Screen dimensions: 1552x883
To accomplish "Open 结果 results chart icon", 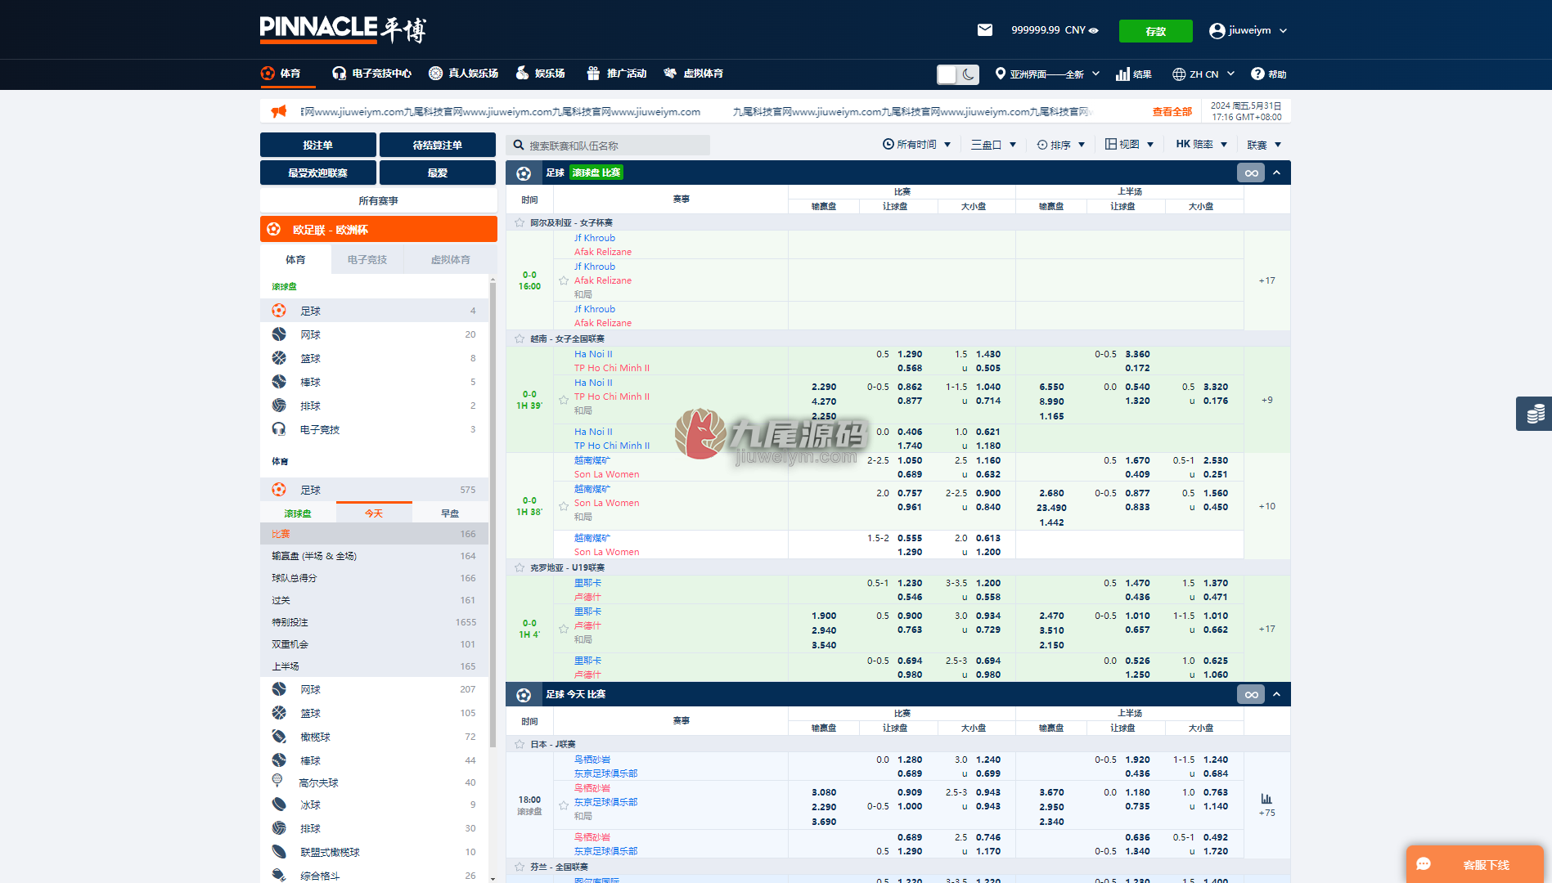I will pos(1133,74).
